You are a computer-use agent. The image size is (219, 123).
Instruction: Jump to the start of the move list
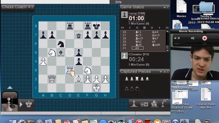point(123,28)
